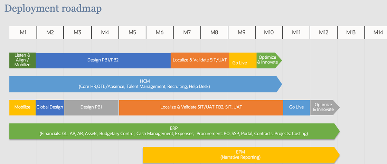
Task: Click the green Listen & Align / Mobilize block
Action: tap(22, 60)
